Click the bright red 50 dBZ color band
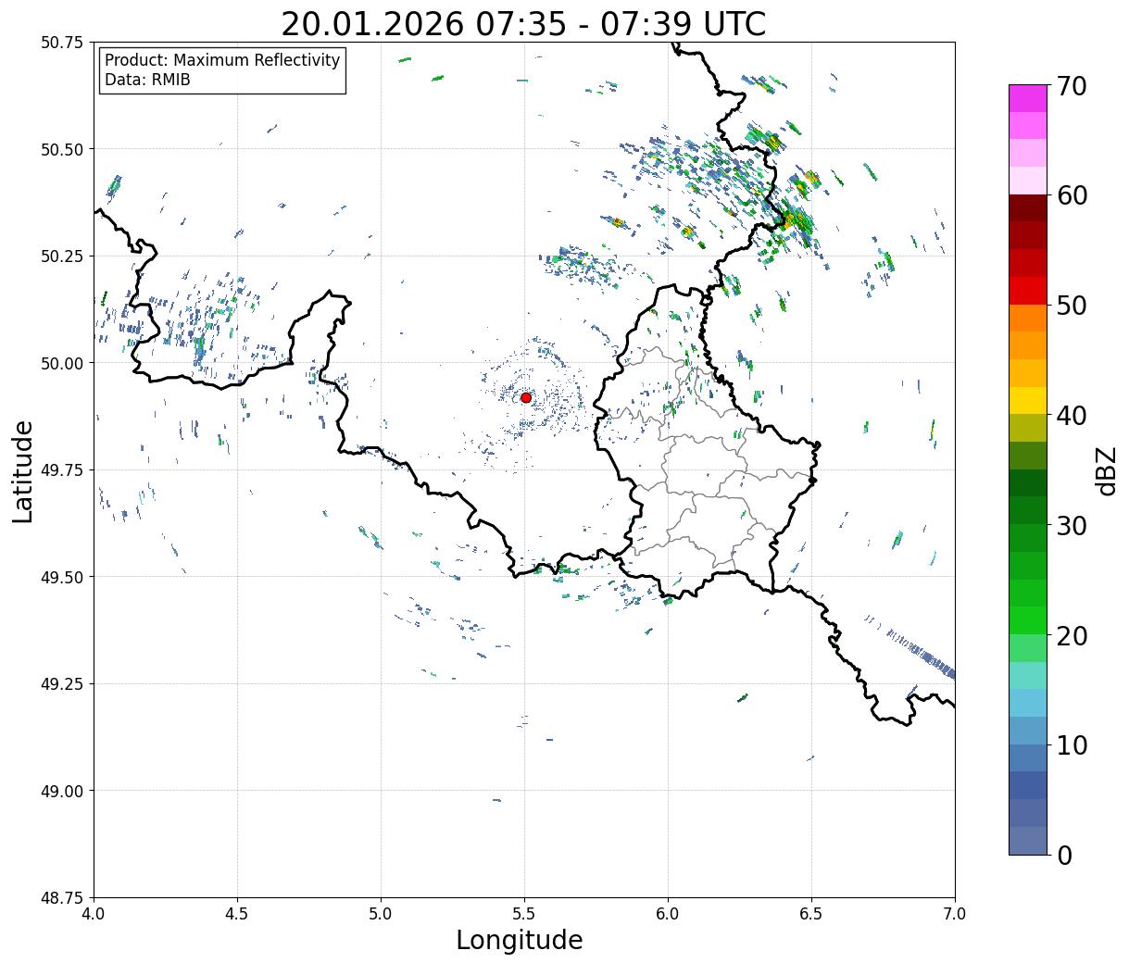This screenshot has height=963, width=1129. [x=1028, y=291]
